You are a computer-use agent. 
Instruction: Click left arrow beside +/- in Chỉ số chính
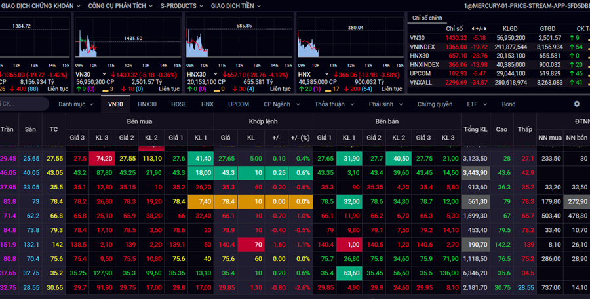coord(474,29)
